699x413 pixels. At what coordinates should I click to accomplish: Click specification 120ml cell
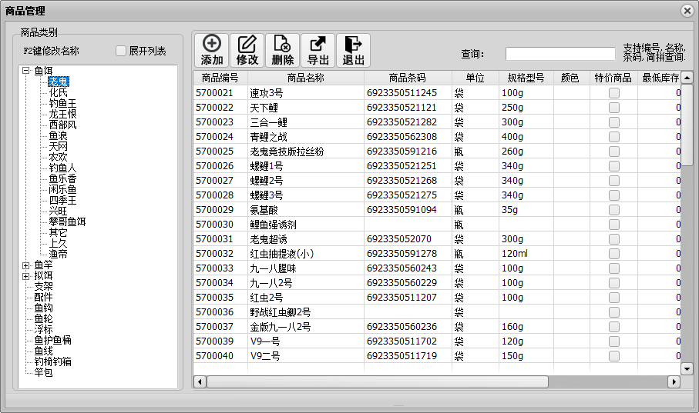click(526, 254)
